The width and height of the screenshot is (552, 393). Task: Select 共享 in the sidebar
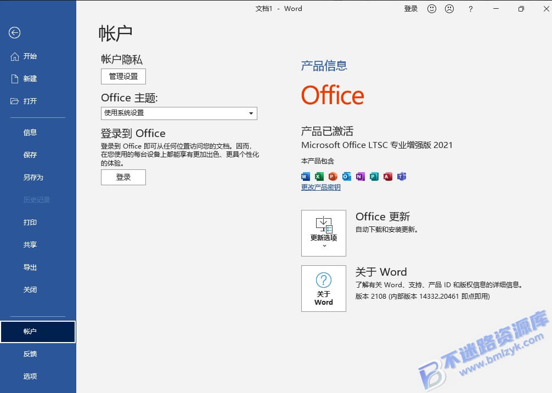pos(30,244)
